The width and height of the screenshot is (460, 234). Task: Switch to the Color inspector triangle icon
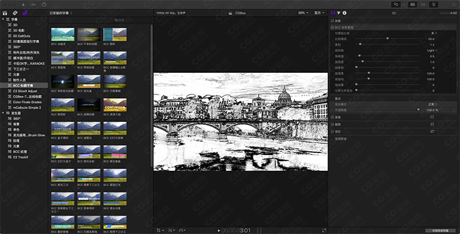339,13
